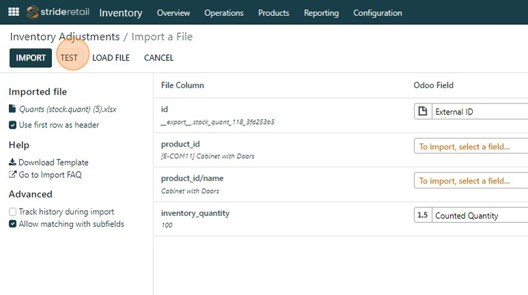
Task: Open the Operations menu
Action: 223,13
